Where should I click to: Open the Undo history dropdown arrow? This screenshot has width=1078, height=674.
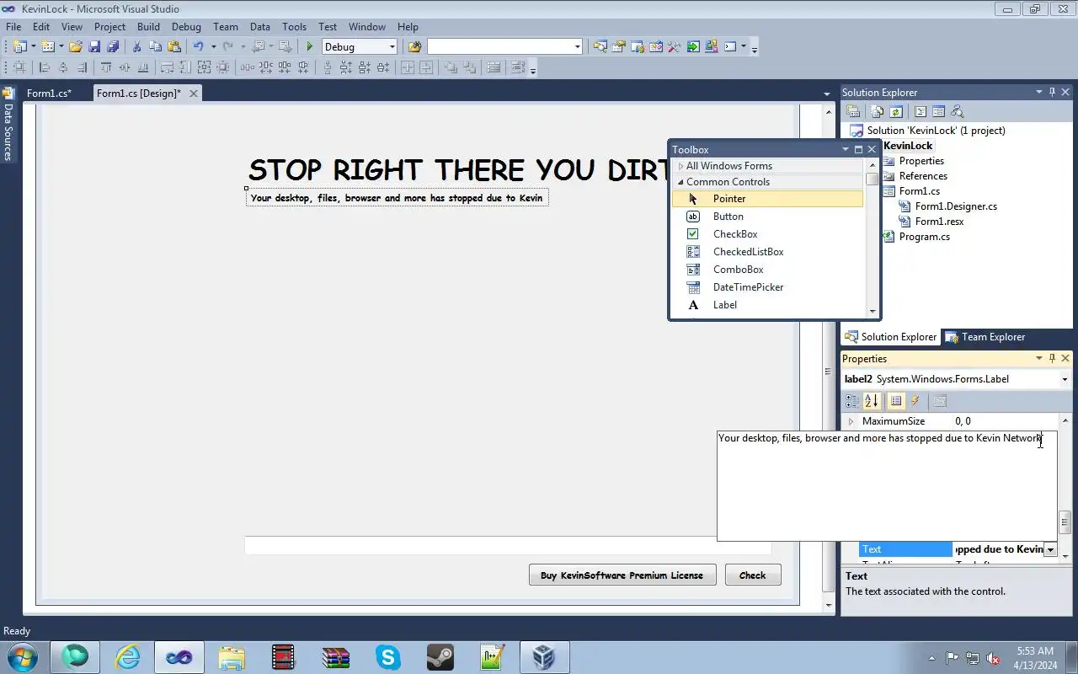click(213, 46)
